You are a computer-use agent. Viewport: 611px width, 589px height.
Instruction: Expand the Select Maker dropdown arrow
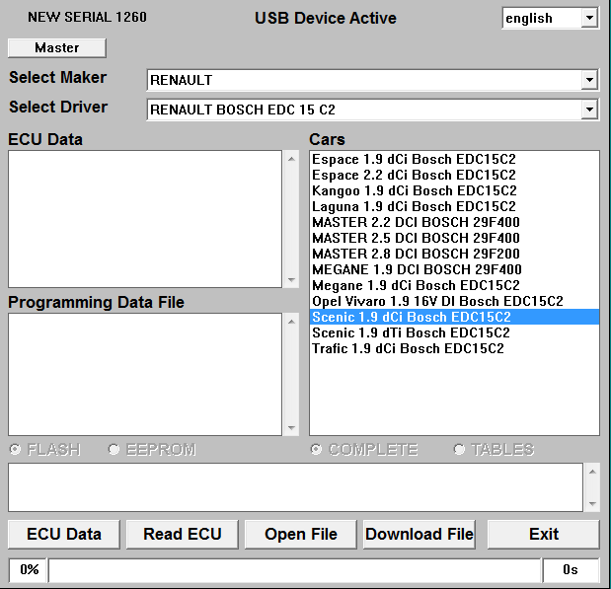589,80
